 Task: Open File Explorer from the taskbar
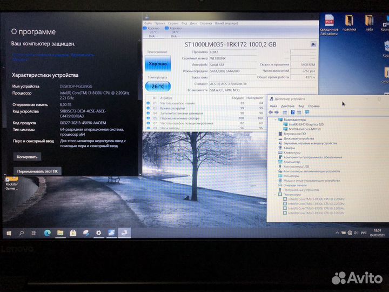coord(61,233)
